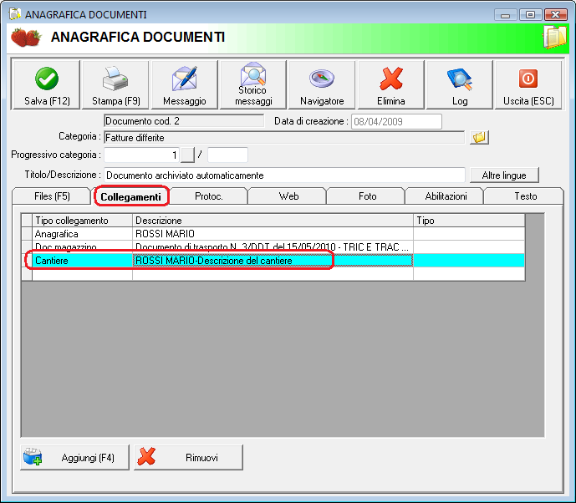Click the title bar application icon

click(15, 14)
